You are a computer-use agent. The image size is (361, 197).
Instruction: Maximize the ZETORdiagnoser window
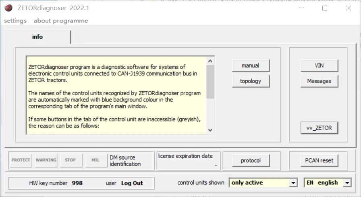point(325,8)
